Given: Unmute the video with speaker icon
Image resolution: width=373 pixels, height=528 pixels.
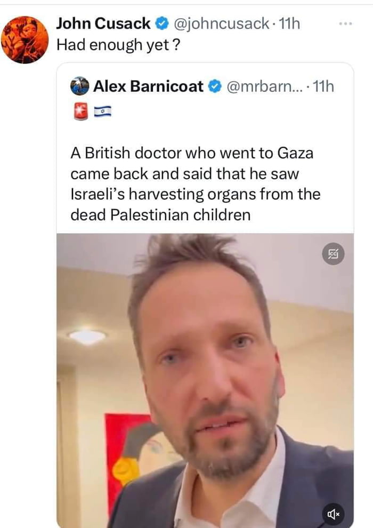Looking at the screenshot, I should (x=334, y=513).
